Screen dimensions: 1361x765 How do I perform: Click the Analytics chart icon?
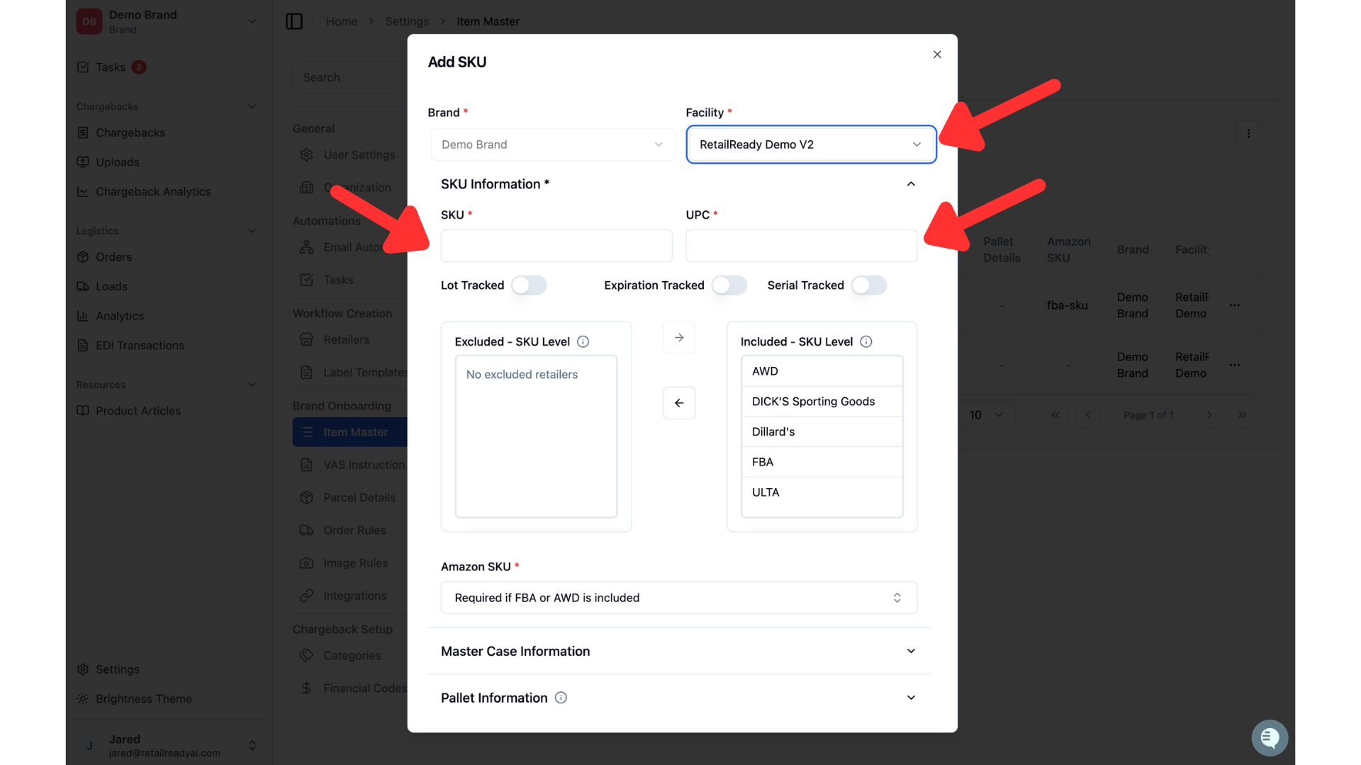(x=83, y=316)
